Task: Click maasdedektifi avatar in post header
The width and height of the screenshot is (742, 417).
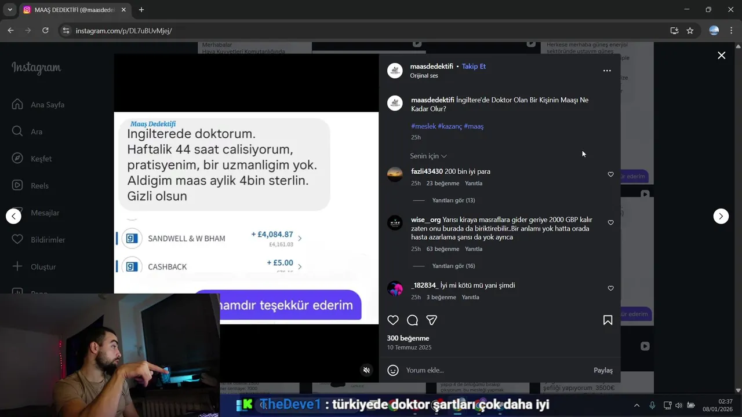Action: tap(395, 71)
